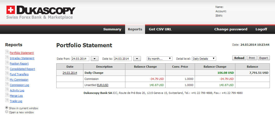Select Show in current window radio
The image size is (275, 121).
click(x=7, y=107)
